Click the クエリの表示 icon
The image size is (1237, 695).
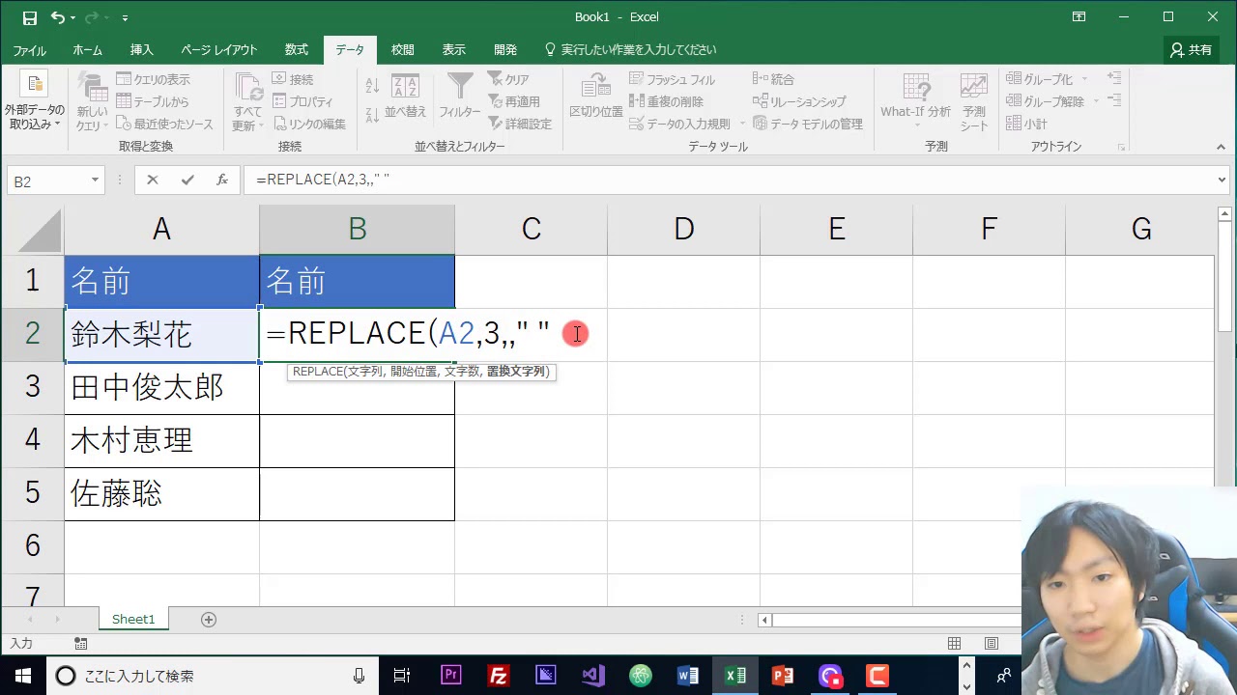125,79
